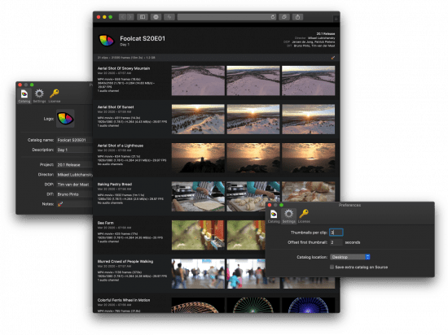
Task: Go forward with the browser forward arrow
Action: (x=130, y=17)
